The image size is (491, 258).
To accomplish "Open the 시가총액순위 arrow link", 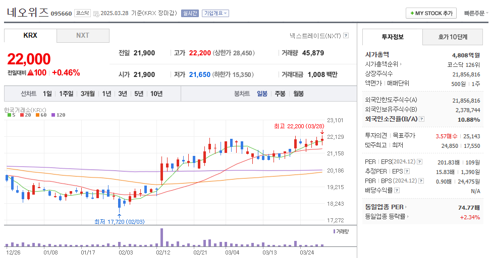I will [x=401, y=64].
